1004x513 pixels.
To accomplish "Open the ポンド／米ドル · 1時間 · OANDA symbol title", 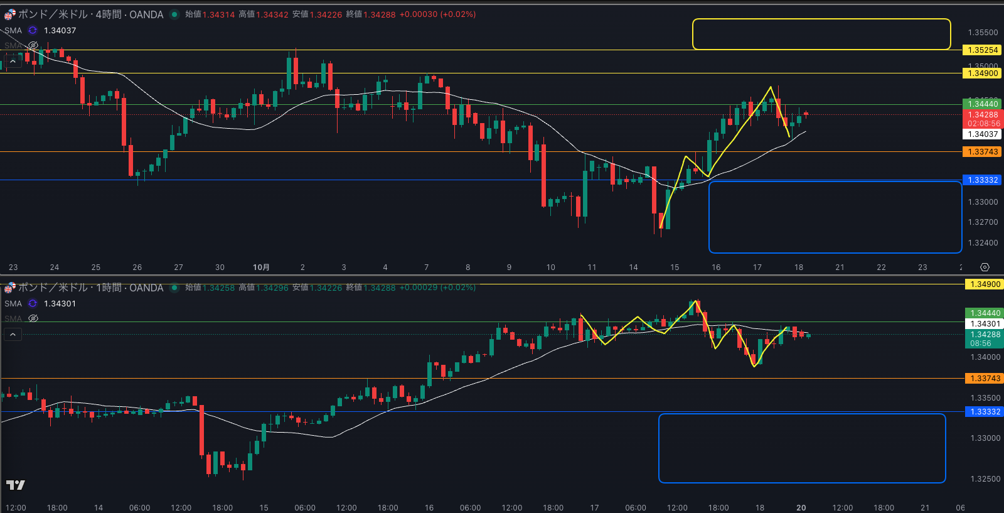I will pos(91,288).
